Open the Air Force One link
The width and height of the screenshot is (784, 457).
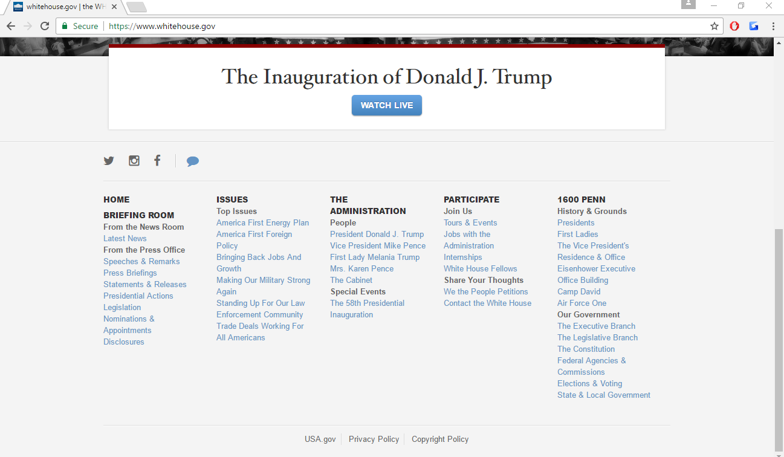pyautogui.click(x=582, y=303)
